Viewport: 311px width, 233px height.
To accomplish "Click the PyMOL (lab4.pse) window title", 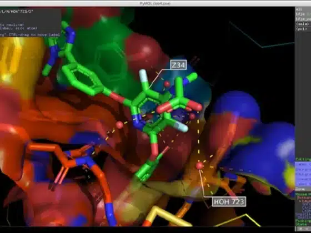I will (x=155, y=3).
